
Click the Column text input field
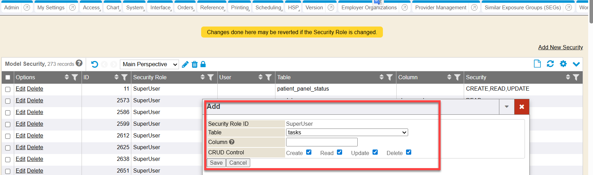click(x=322, y=142)
